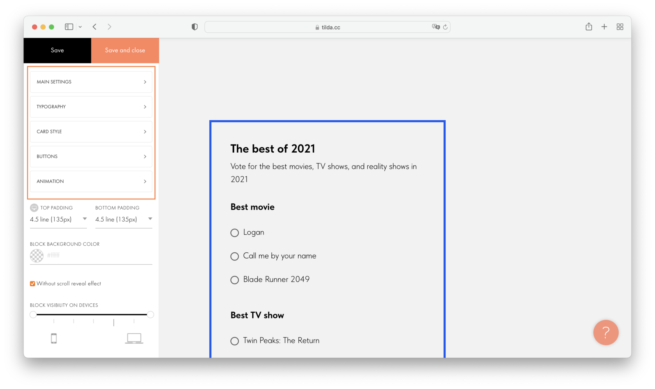Click the Block Background Color label
The width and height of the screenshot is (655, 389).
pyautogui.click(x=65, y=244)
